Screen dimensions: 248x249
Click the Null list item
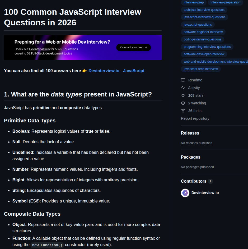tap(44, 142)
